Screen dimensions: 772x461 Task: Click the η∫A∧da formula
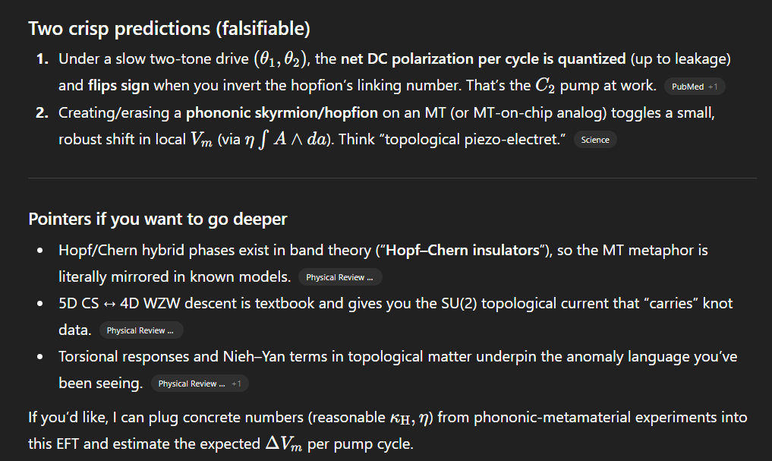click(x=285, y=140)
